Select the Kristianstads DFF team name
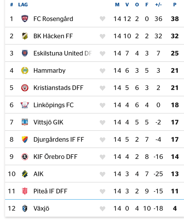The image size is (184, 221). (x=58, y=88)
